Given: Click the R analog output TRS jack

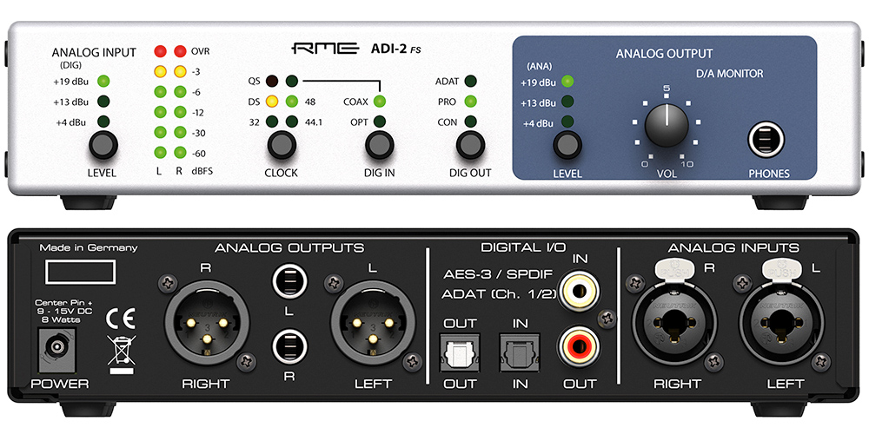Looking at the screenshot, I should click(289, 348).
